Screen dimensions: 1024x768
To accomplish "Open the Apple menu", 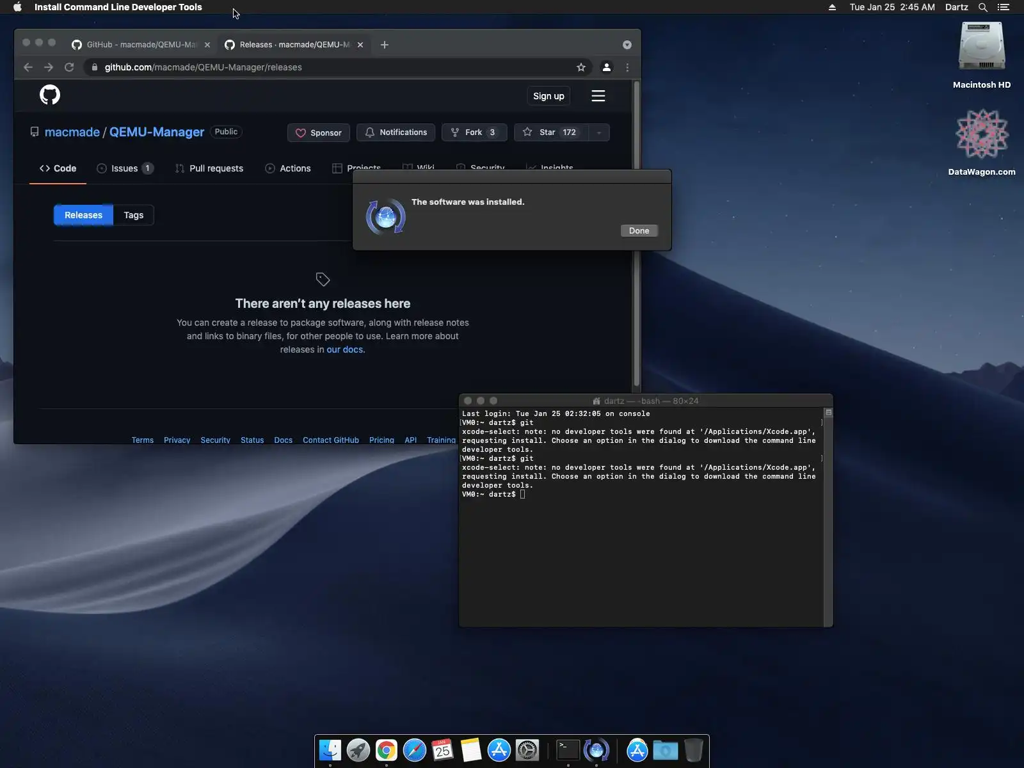I will [17, 7].
